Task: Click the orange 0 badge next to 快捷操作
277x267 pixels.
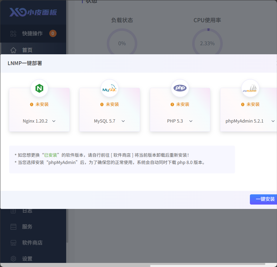Action: tap(53, 34)
